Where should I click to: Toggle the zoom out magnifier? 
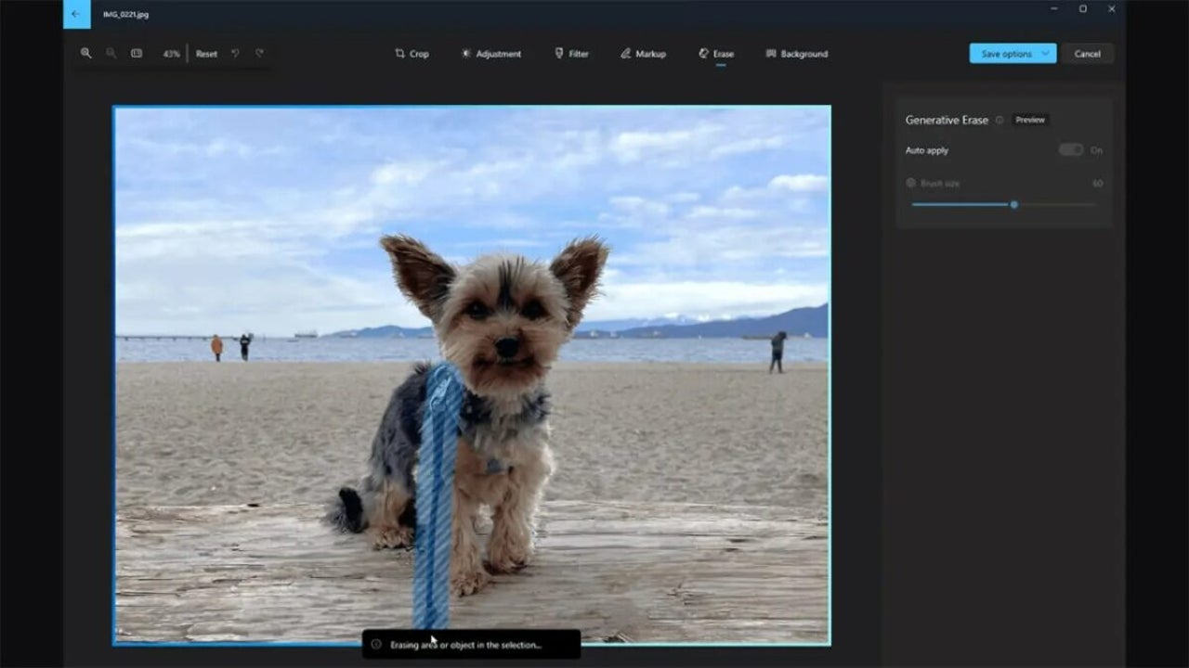[x=110, y=54]
